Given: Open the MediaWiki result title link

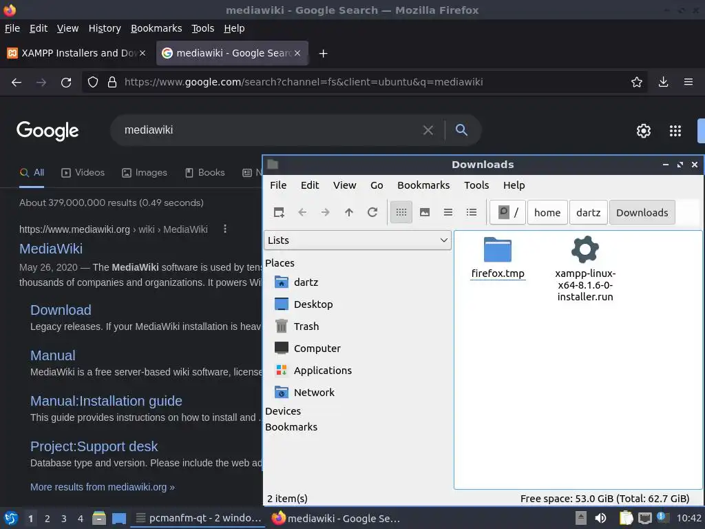Looking at the screenshot, I should pyautogui.click(x=51, y=249).
